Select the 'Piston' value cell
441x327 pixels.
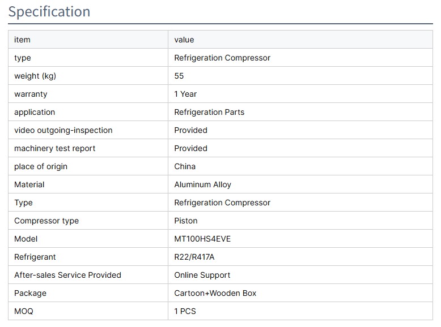(x=186, y=221)
